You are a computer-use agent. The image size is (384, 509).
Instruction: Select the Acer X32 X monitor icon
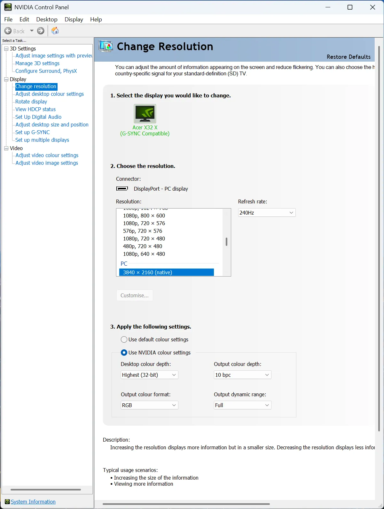coord(145,113)
